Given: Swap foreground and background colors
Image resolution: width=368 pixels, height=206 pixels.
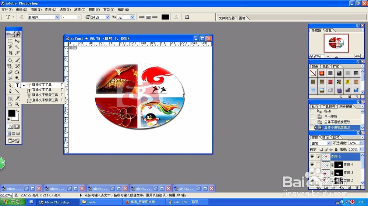Looking at the screenshot, I should coord(17,111).
